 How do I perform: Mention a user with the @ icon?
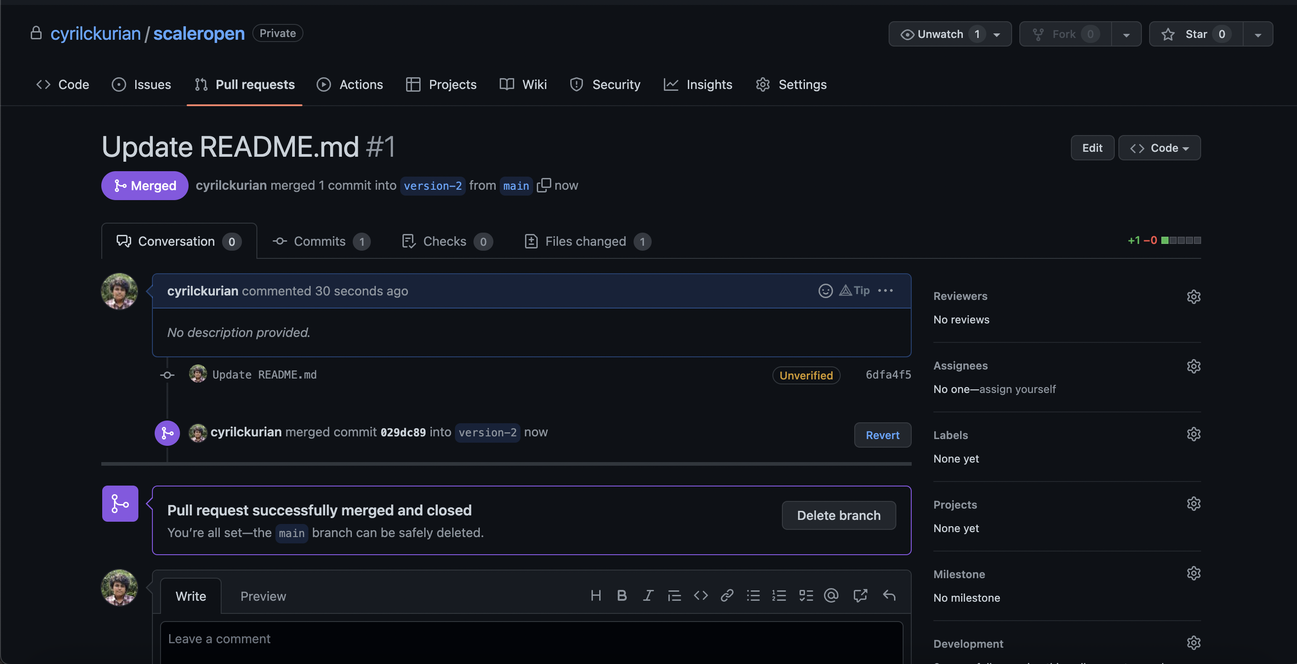click(x=830, y=596)
